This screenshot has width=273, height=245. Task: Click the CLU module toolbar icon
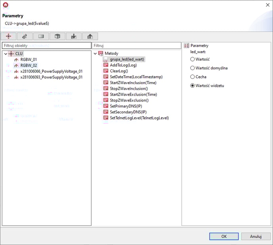coord(9,36)
